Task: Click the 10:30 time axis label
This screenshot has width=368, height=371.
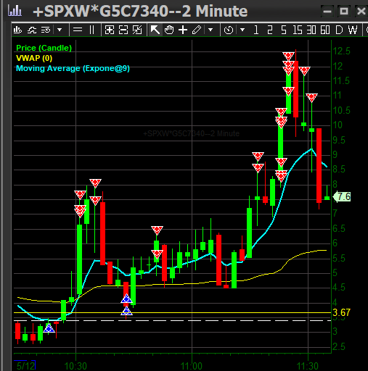Action: [x=75, y=366]
